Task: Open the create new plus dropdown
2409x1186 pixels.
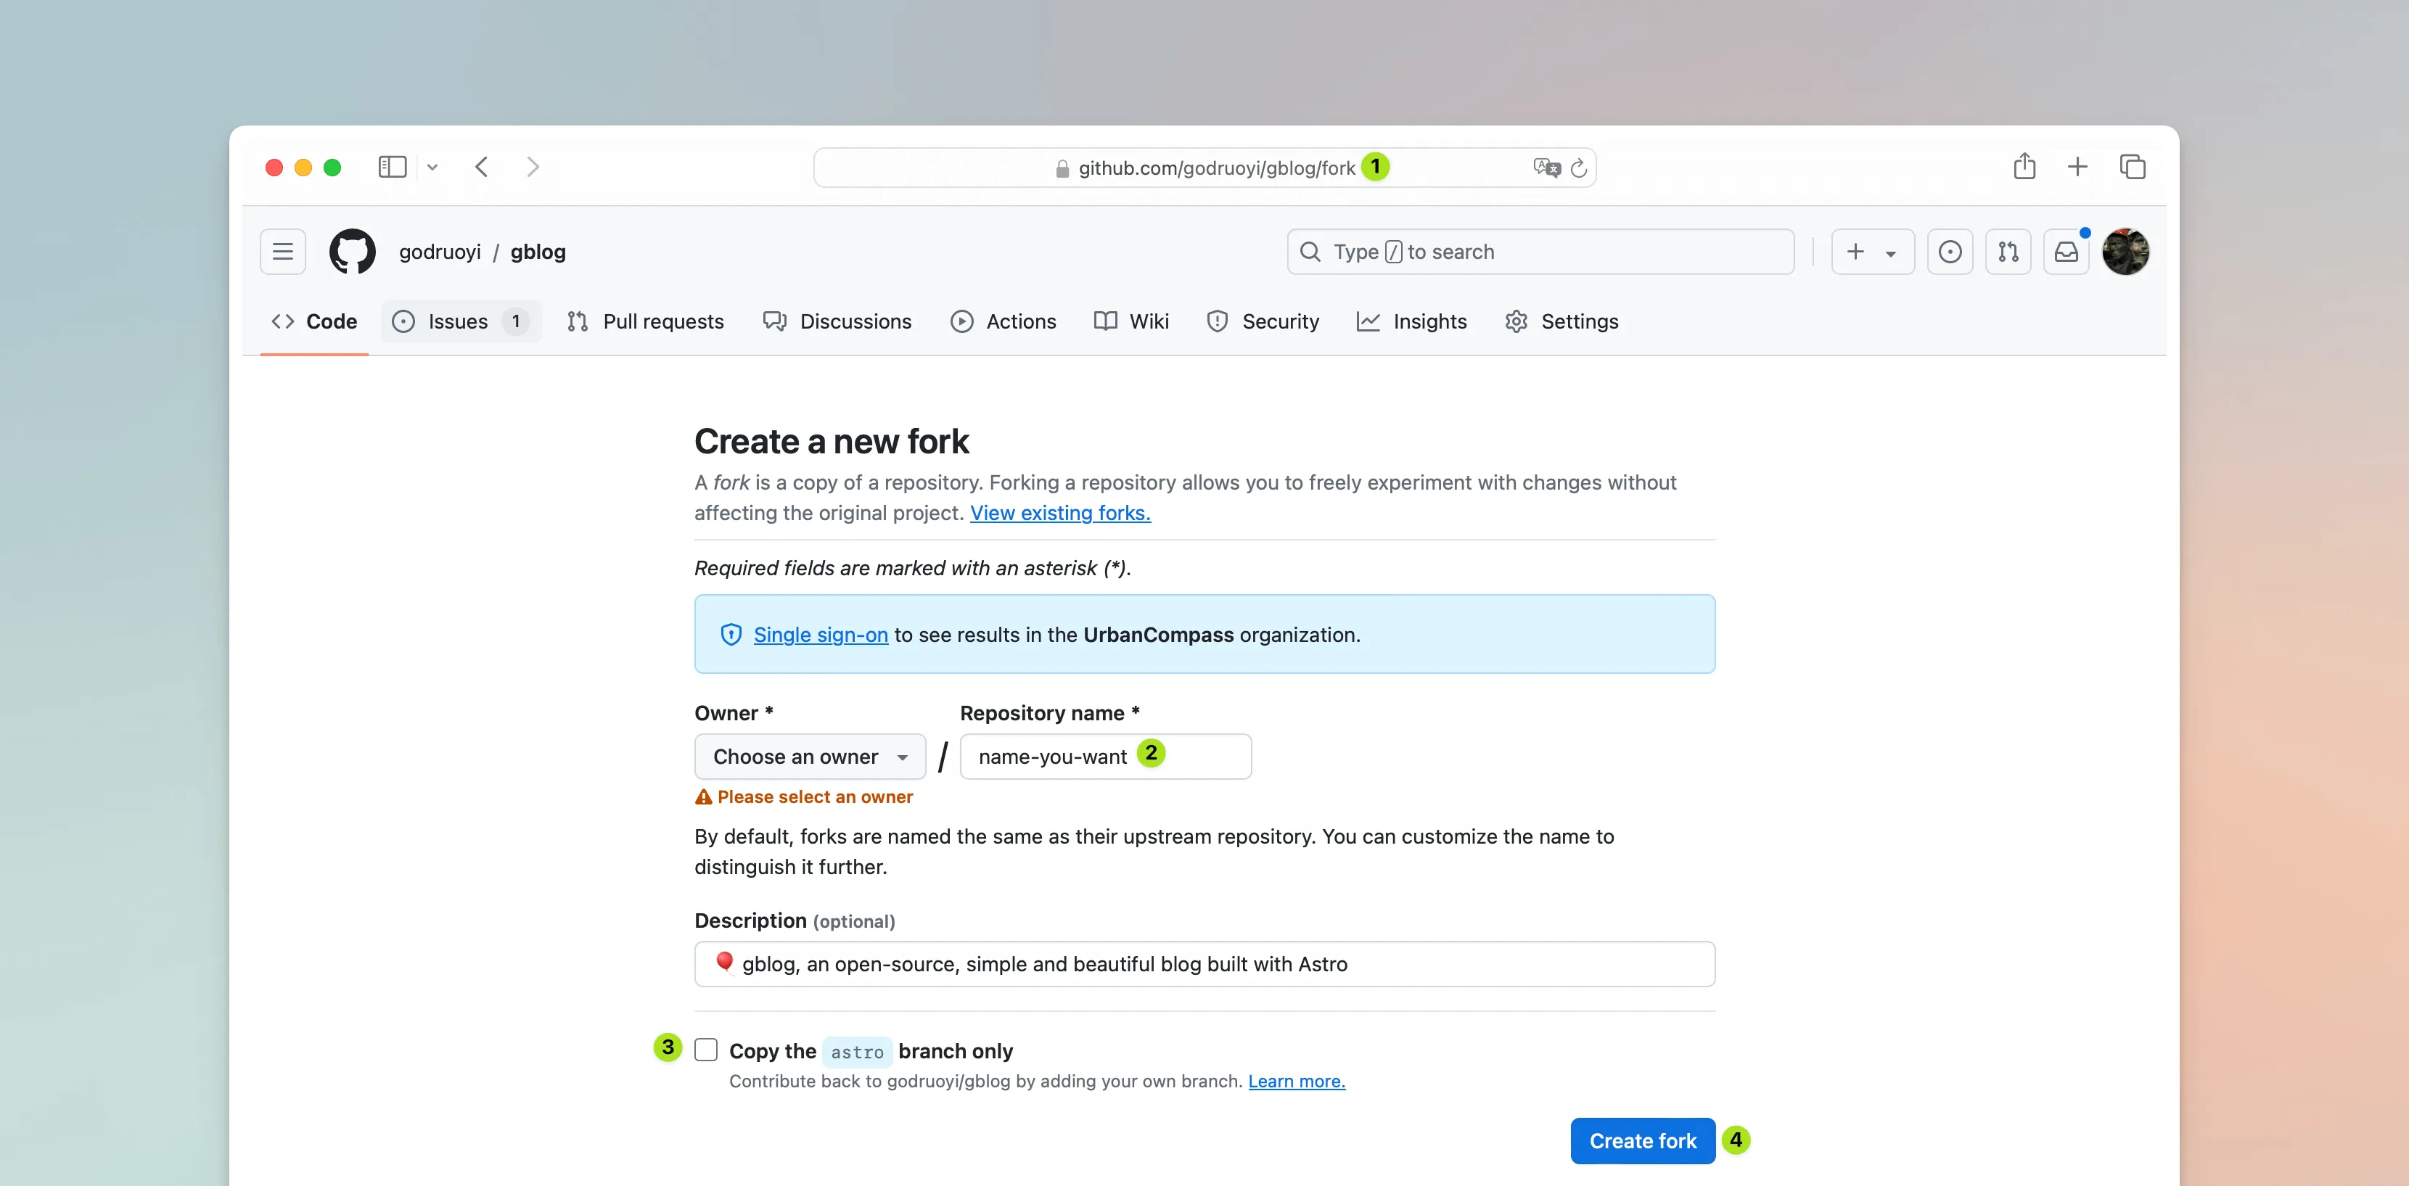Action: 1871,252
